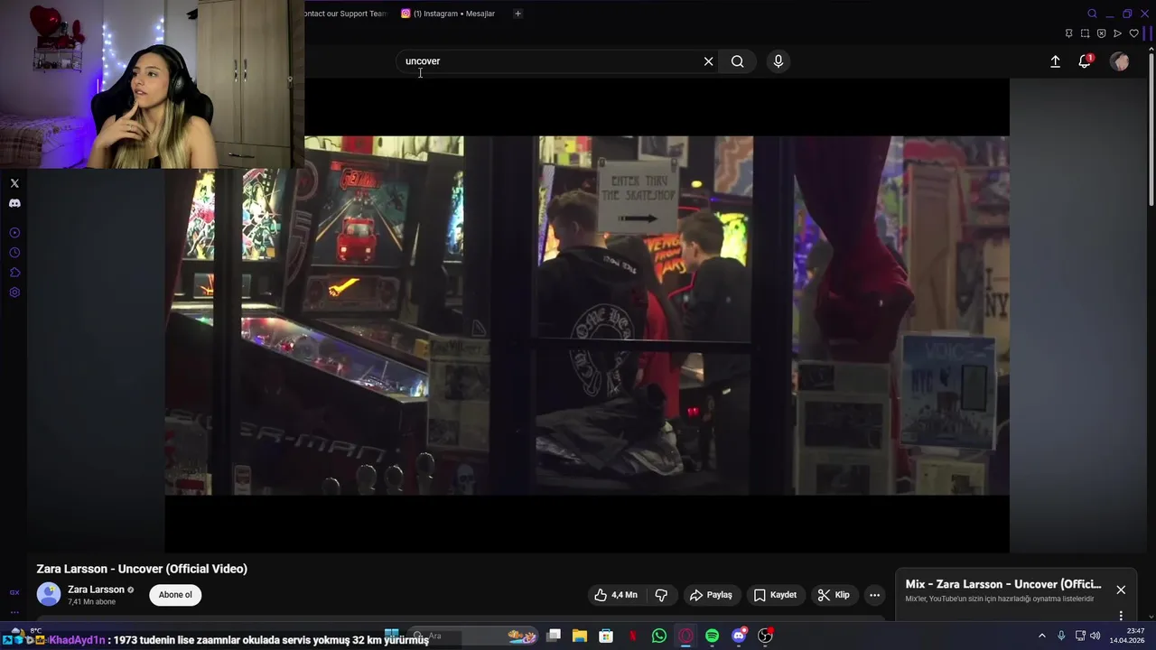Dislike the video with thumbs down
This screenshot has height=650, width=1156.
click(661, 595)
